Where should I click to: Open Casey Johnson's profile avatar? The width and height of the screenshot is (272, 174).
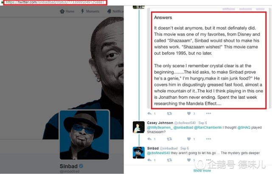click(139, 127)
